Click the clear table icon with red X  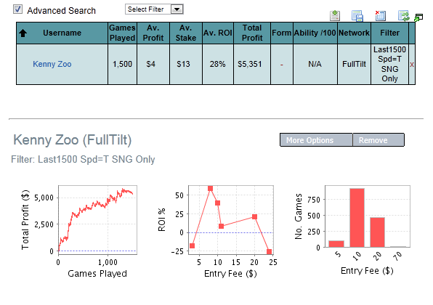coord(380,16)
